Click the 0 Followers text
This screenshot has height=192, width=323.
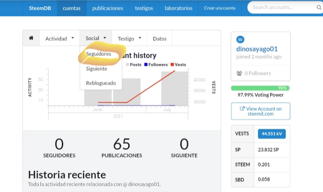pos(258,73)
